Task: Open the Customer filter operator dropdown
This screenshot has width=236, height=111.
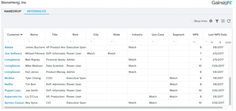Action: (9, 42)
